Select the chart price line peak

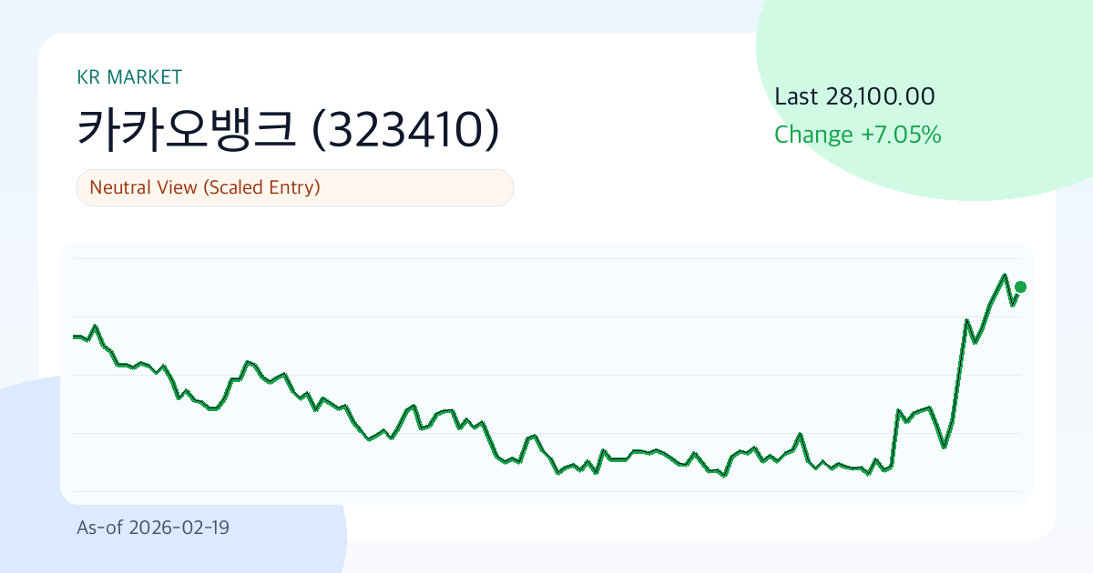1004,273
